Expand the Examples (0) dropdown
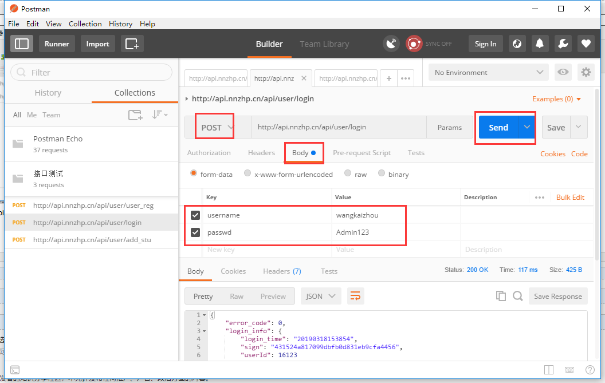This screenshot has width=605, height=383. 556,98
